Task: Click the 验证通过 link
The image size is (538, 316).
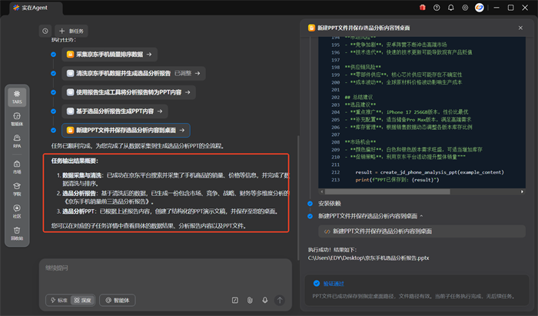Action: pyautogui.click(x=333, y=283)
